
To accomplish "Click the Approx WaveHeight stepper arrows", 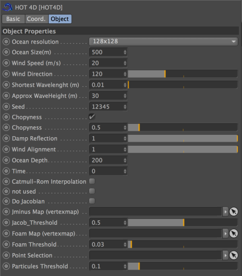I will pyautogui.click(x=125, y=96).
